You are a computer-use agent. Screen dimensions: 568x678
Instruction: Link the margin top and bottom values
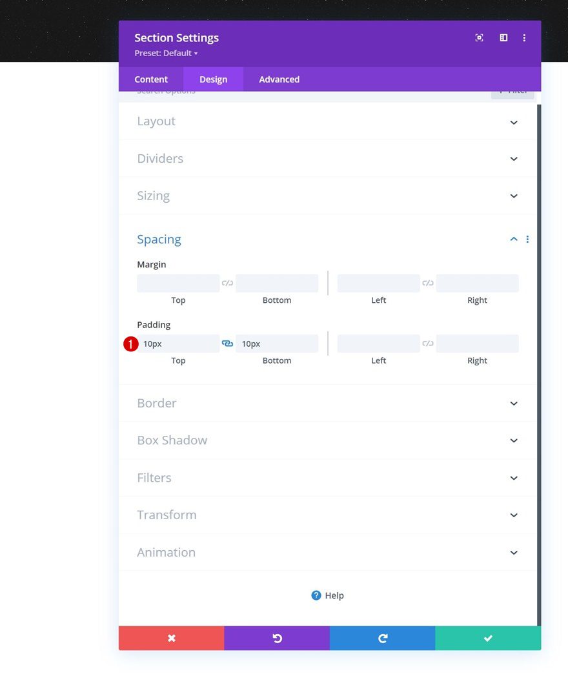(227, 283)
